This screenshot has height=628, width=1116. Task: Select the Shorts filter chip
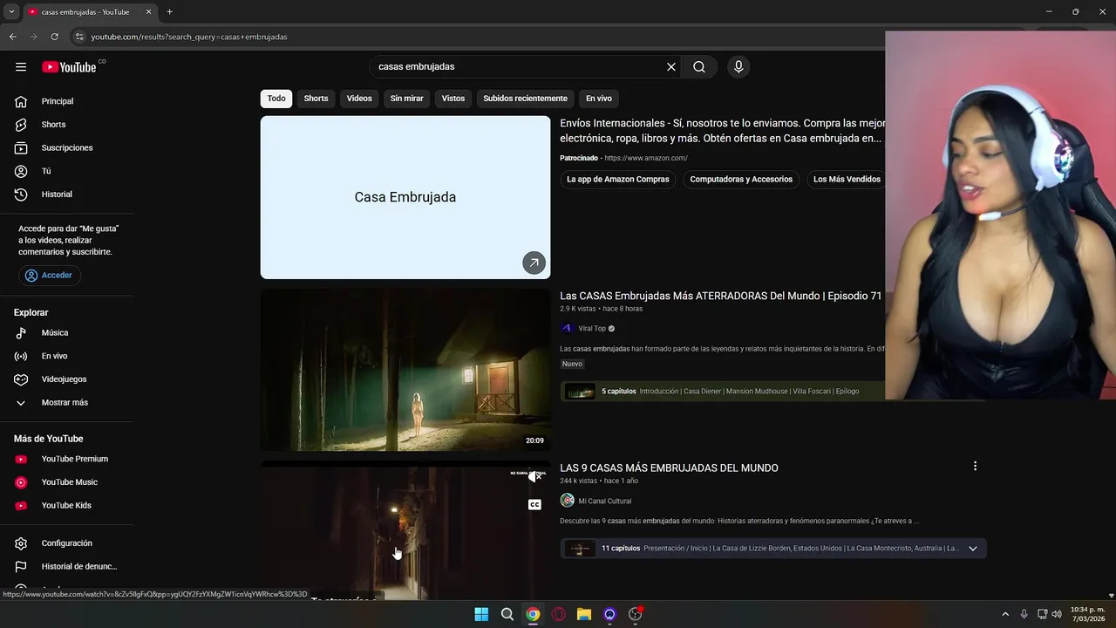(316, 99)
